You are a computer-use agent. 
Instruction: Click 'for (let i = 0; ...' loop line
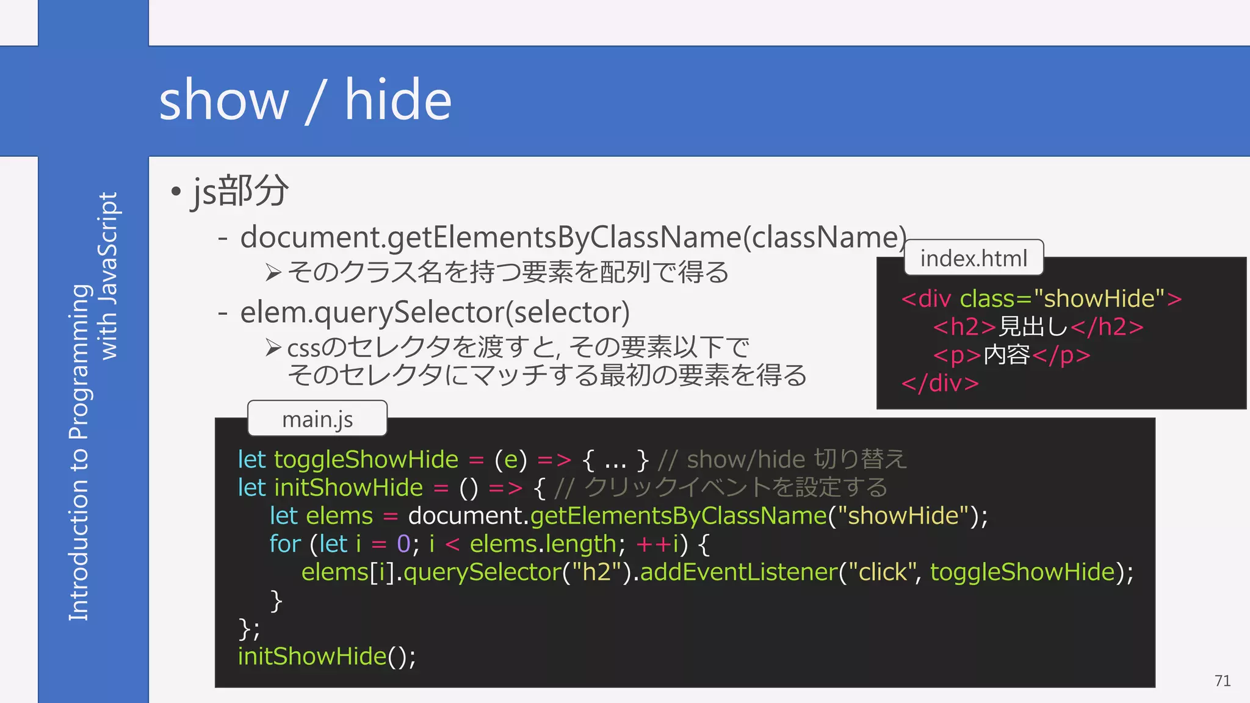click(489, 544)
